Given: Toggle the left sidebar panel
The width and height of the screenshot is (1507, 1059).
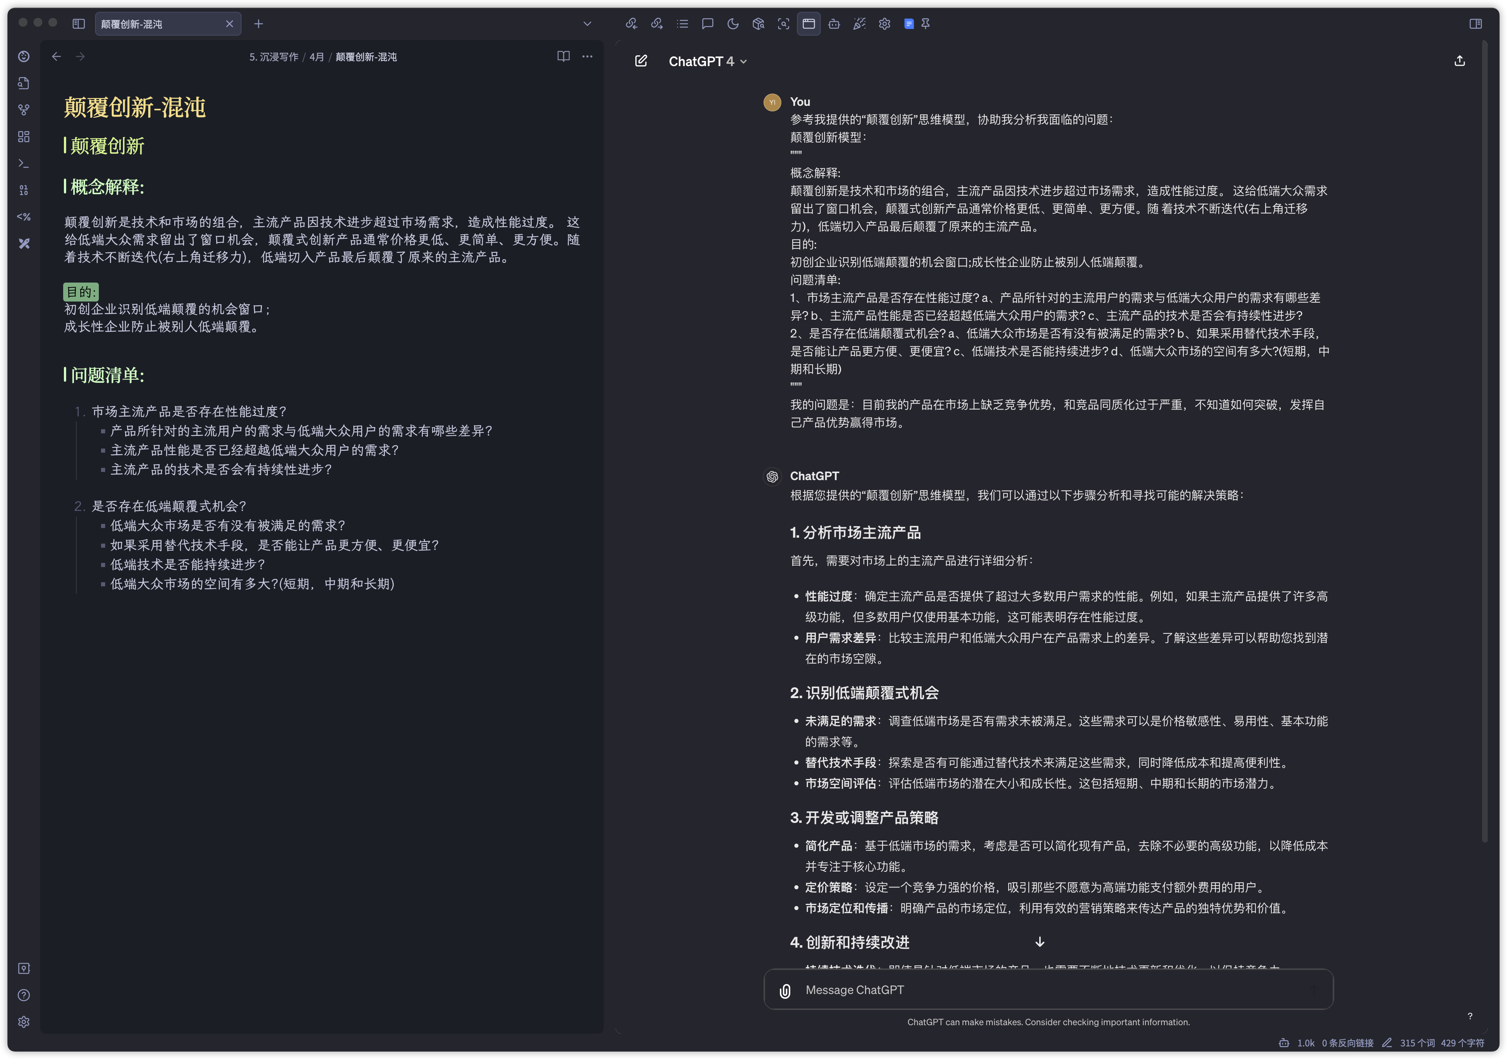Looking at the screenshot, I should 79,24.
